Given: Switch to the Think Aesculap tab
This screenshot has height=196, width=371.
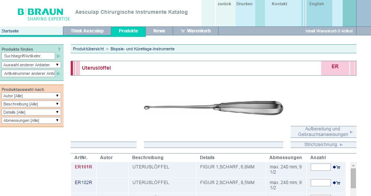Looking at the screenshot, I should pyautogui.click(x=87, y=31).
